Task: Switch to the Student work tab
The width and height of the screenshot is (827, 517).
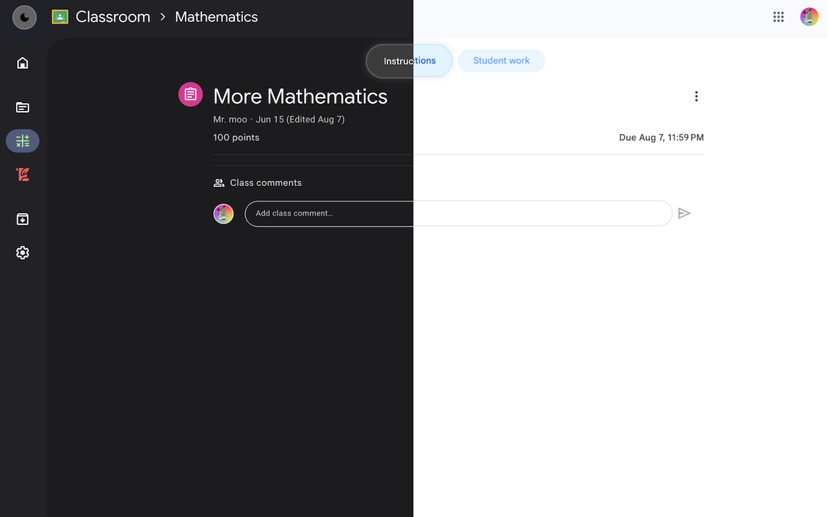Action: point(501,60)
